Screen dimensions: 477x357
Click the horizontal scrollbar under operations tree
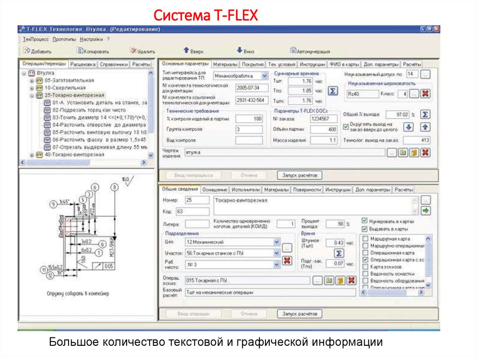tap(83, 162)
